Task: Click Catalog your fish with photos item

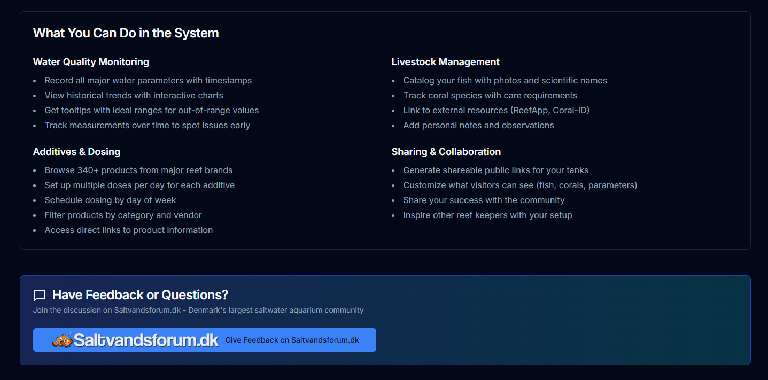Action: pos(505,81)
